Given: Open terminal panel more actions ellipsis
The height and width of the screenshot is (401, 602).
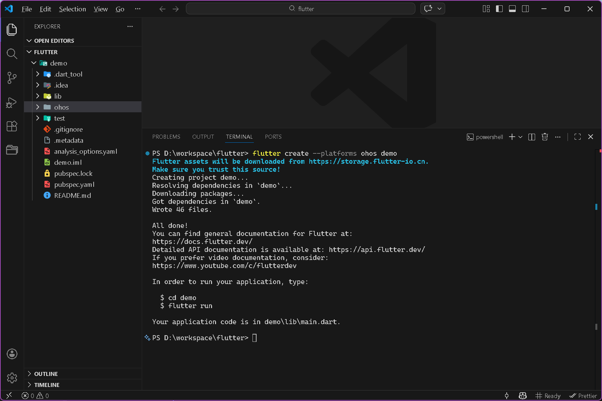Looking at the screenshot, I should [x=558, y=137].
